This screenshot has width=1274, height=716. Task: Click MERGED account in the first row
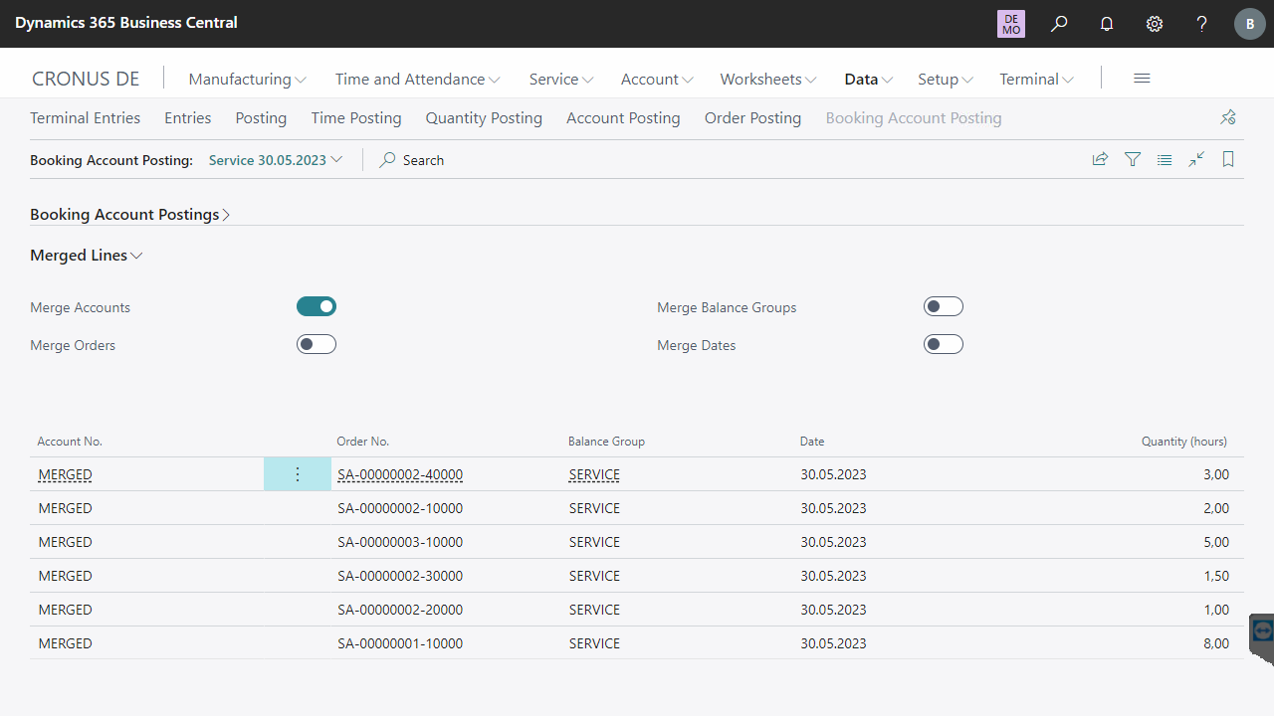[66, 474]
